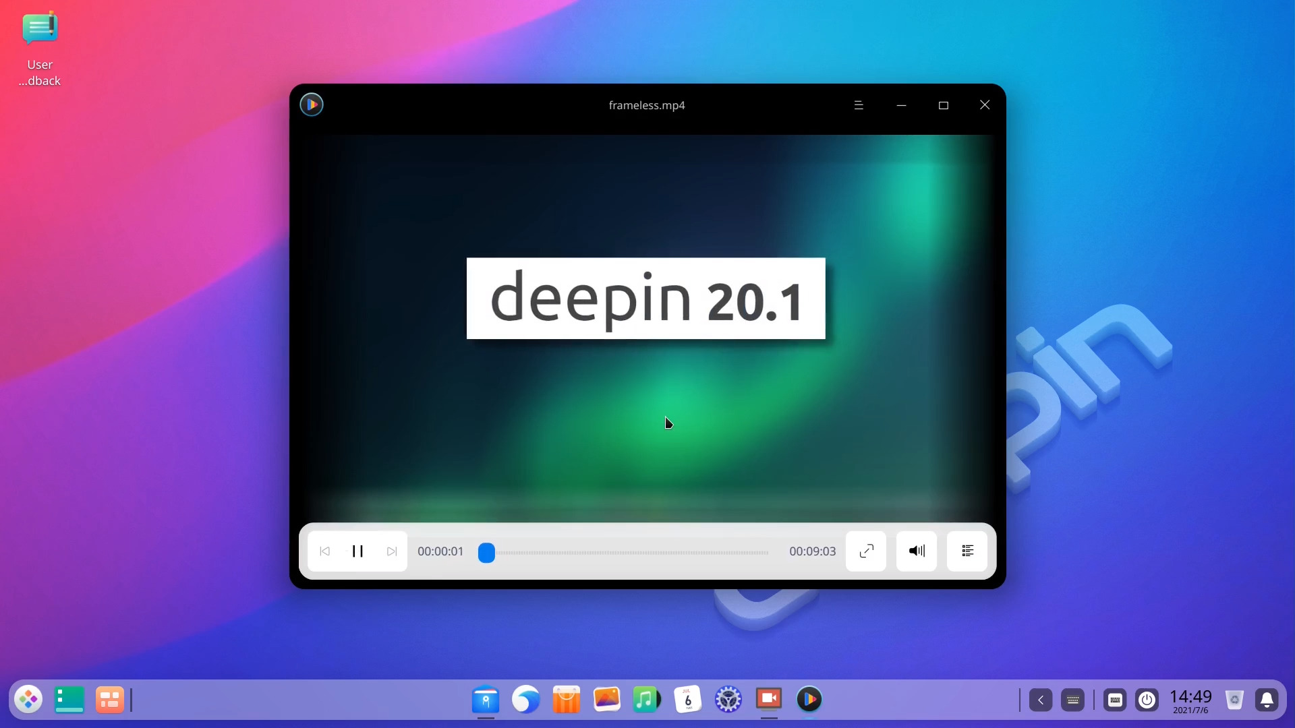
Task: Skip to the next video
Action: coord(391,551)
